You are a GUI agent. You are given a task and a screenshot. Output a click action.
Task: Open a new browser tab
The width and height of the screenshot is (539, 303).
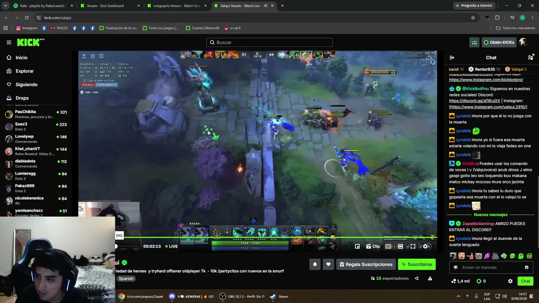(x=282, y=6)
